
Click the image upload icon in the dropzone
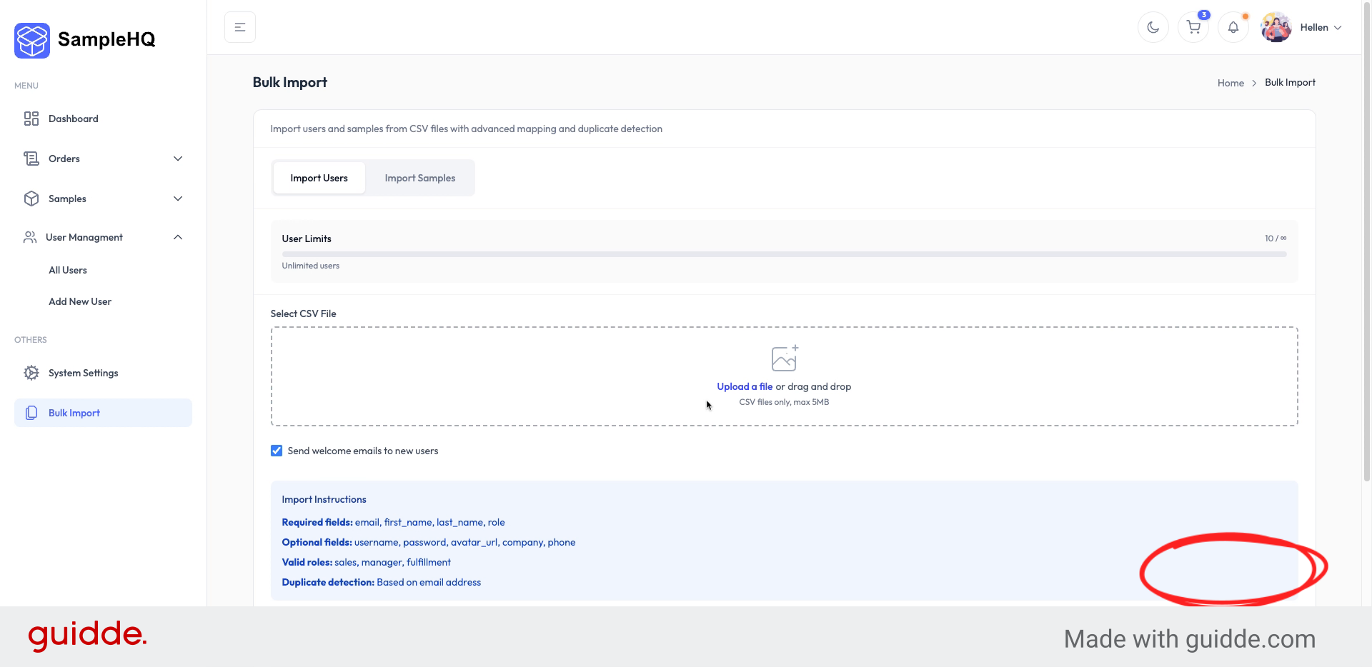click(784, 358)
